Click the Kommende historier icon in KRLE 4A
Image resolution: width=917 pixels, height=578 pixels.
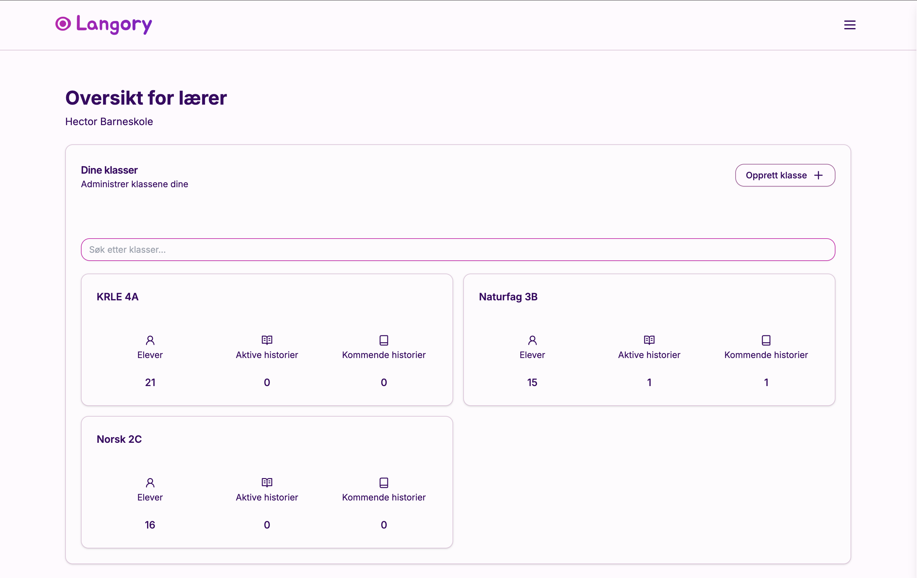(384, 340)
